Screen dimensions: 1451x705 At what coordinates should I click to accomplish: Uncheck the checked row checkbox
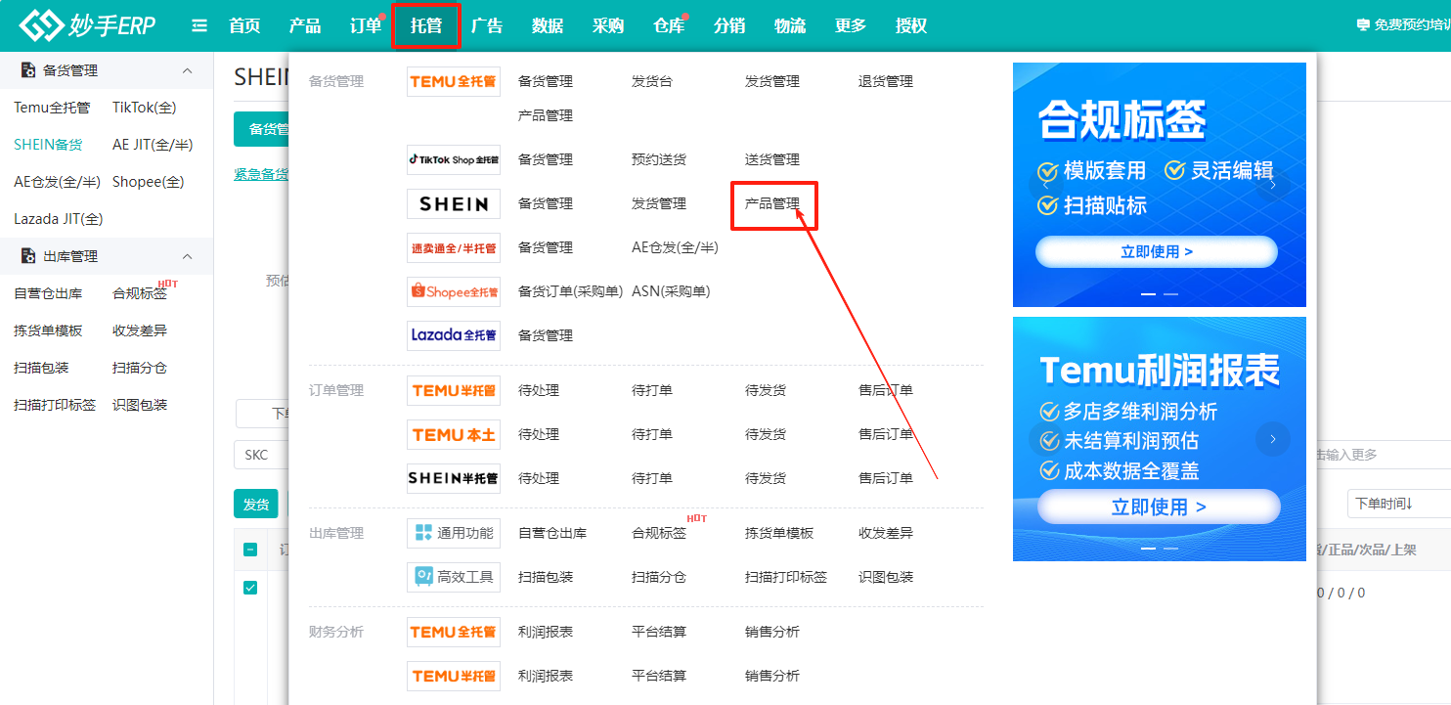pyautogui.click(x=250, y=588)
